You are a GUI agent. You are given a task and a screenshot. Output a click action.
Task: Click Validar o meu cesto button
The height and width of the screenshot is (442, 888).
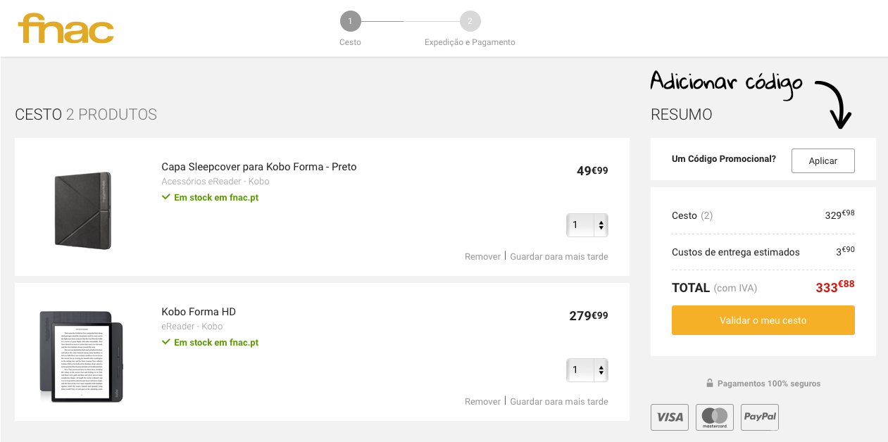[x=763, y=320]
